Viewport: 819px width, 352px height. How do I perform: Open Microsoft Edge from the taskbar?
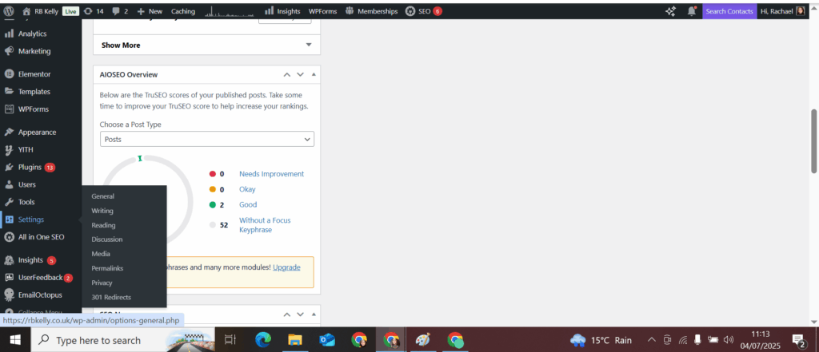[263, 340]
